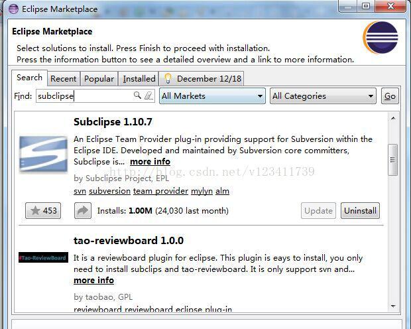The height and width of the screenshot is (329, 411).
Task: Open the Installed tab
Action: (139, 78)
